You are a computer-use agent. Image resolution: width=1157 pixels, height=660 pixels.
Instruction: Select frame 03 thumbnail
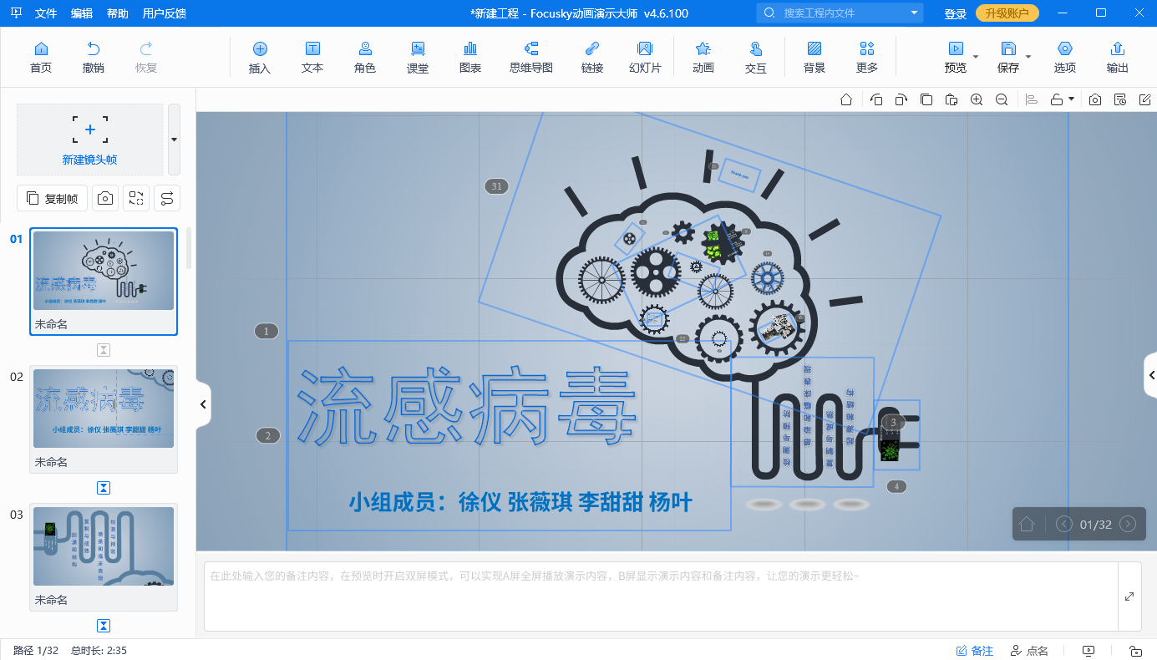104,557
